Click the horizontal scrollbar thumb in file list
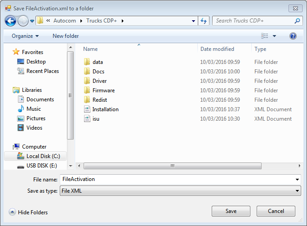 tap(173, 166)
